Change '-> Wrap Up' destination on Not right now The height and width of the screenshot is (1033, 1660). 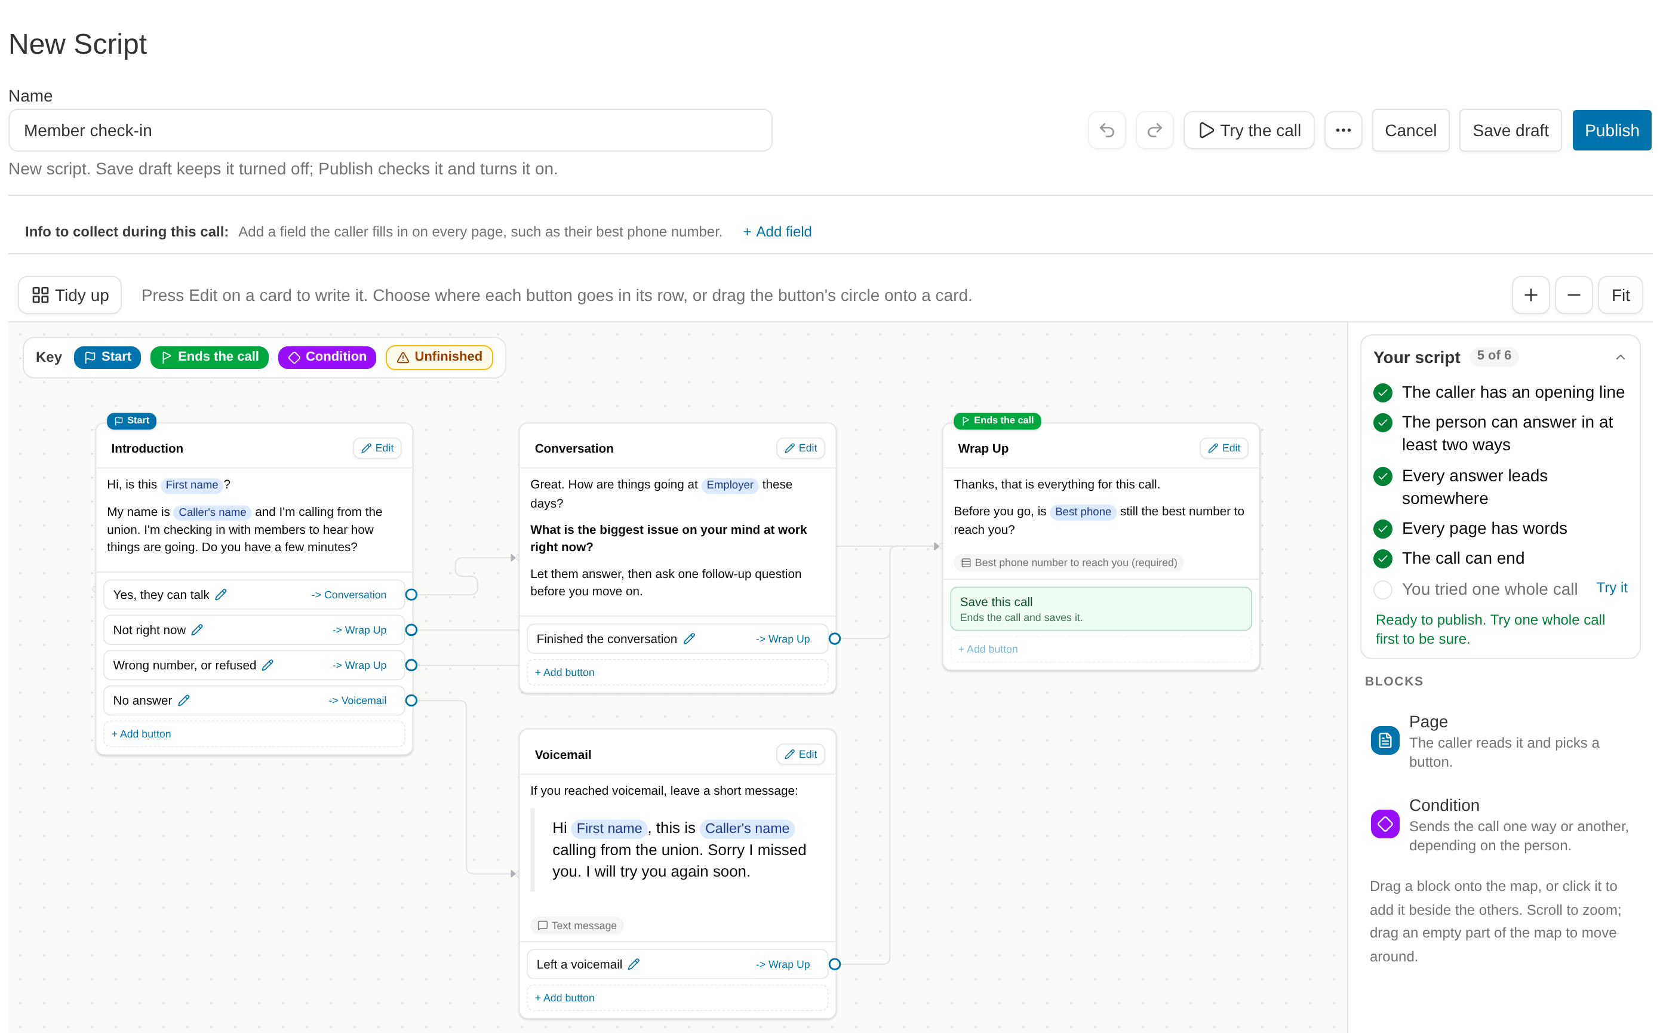click(x=359, y=630)
